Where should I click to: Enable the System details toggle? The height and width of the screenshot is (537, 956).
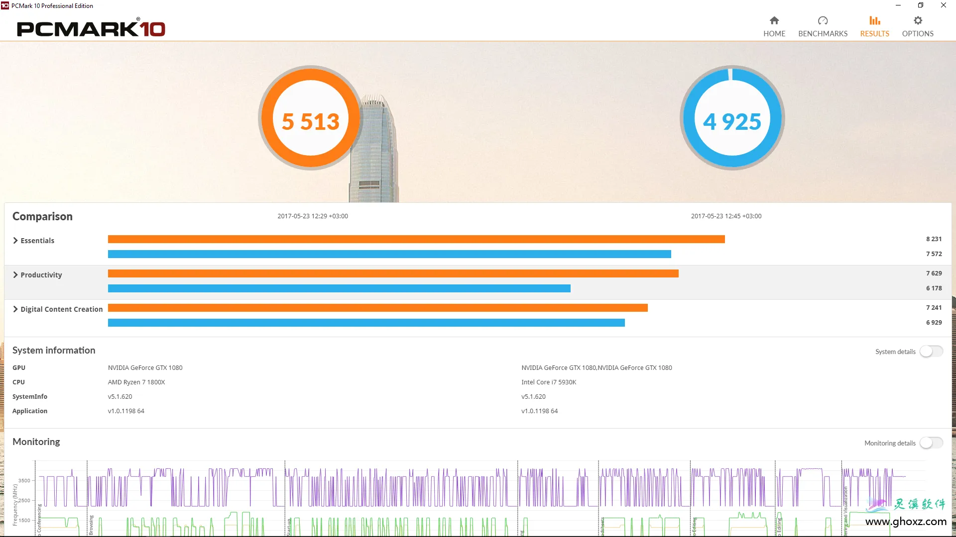931,352
